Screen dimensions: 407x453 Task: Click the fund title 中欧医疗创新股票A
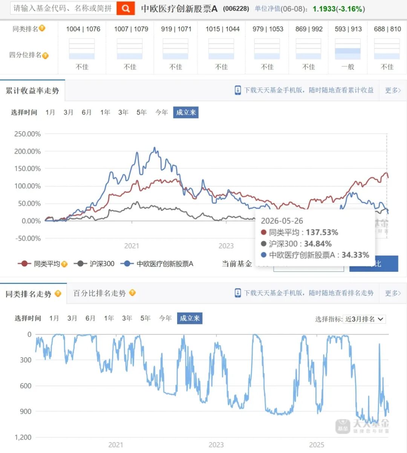[x=179, y=9]
